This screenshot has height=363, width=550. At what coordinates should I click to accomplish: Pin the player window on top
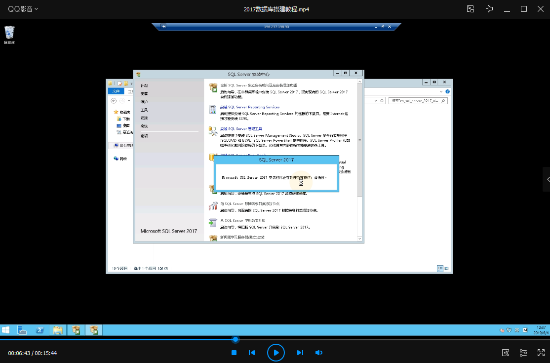489,9
